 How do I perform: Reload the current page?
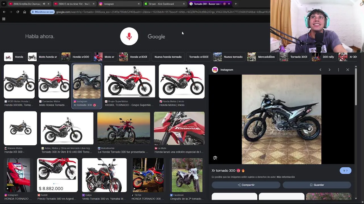coord(18,12)
